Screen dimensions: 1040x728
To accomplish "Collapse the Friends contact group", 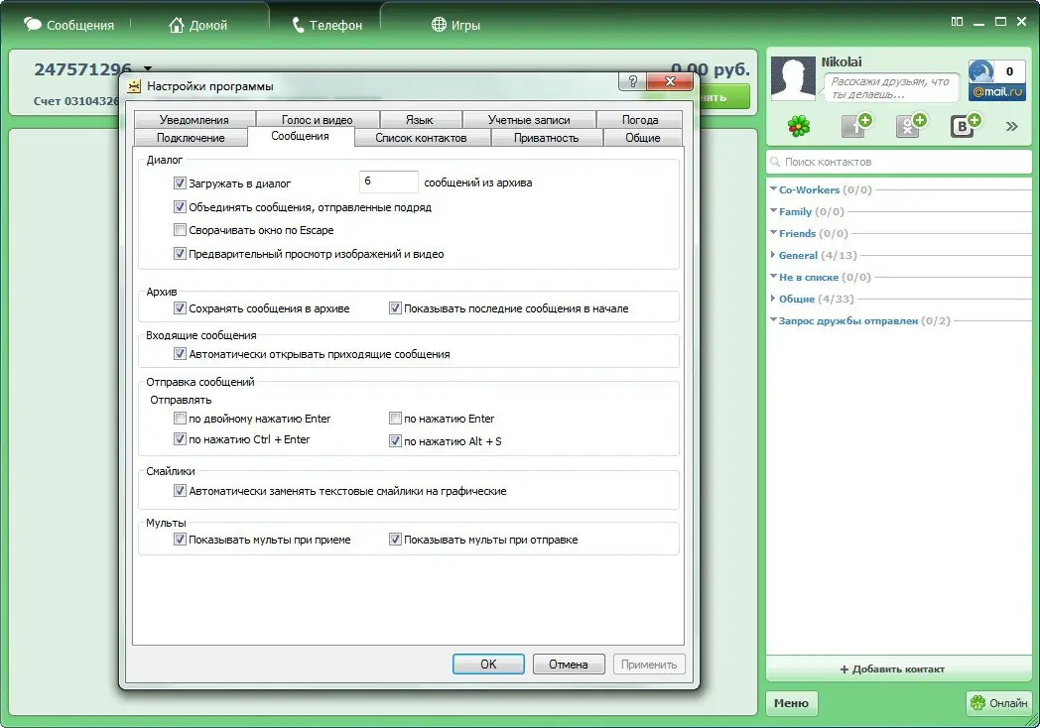I will (x=773, y=233).
